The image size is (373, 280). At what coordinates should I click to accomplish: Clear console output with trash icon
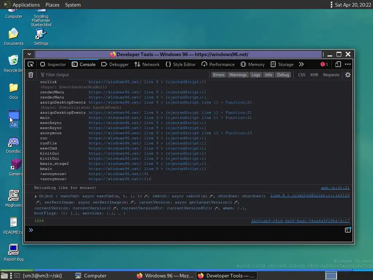(x=31, y=75)
